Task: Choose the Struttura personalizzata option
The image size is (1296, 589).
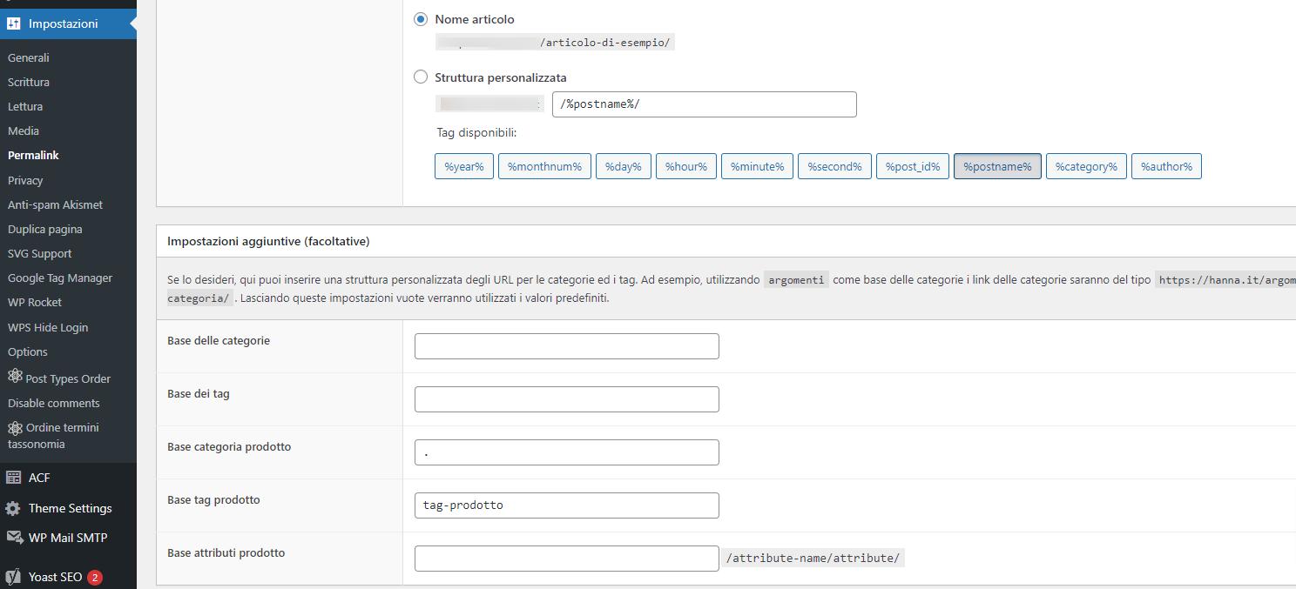Action: [x=421, y=77]
